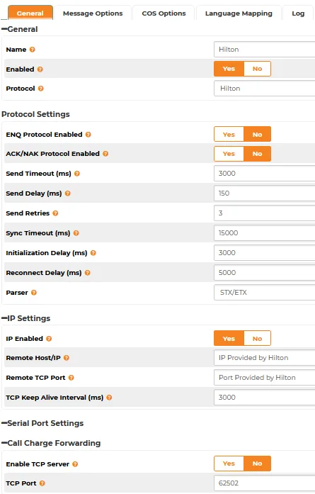Set ENQ Protocol Enabled to No

257,135
